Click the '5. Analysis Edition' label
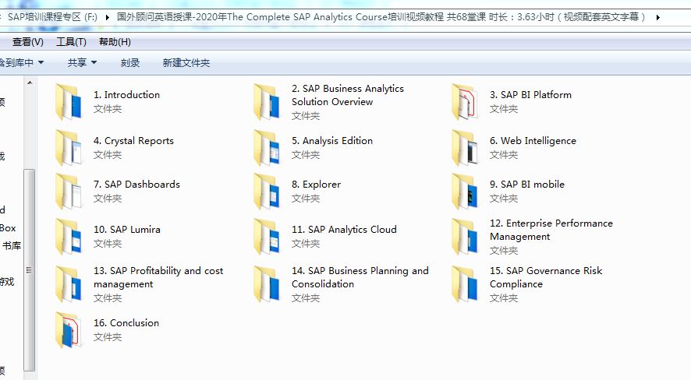Viewport: 691px width, 380px height. click(331, 141)
